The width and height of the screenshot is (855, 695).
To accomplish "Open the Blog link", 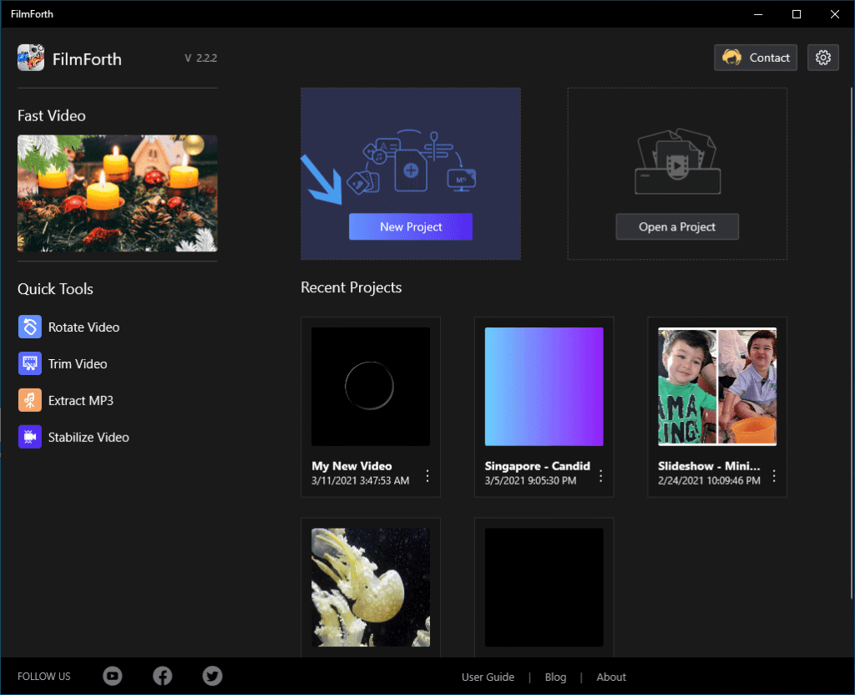I will pyautogui.click(x=555, y=677).
